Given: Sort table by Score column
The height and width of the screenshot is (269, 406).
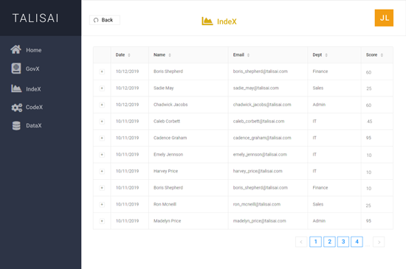Looking at the screenshot, I should 382,55.
